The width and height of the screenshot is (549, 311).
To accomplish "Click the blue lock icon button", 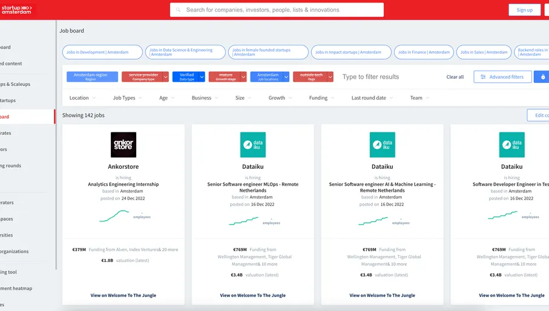I will click(542, 77).
